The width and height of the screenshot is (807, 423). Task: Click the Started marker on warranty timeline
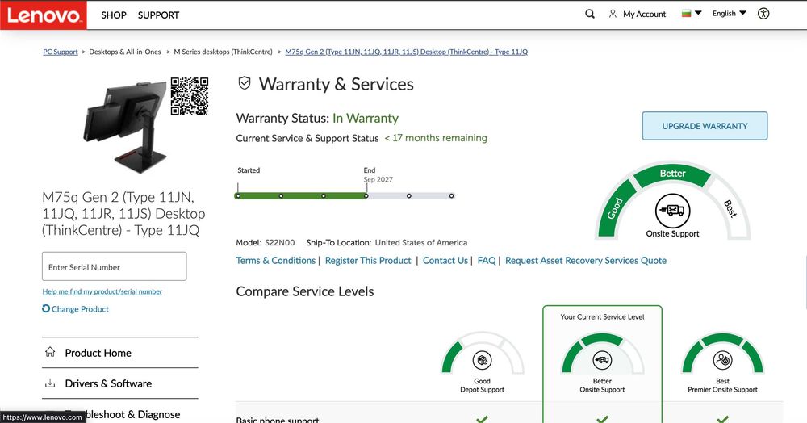click(x=238, y=195)
